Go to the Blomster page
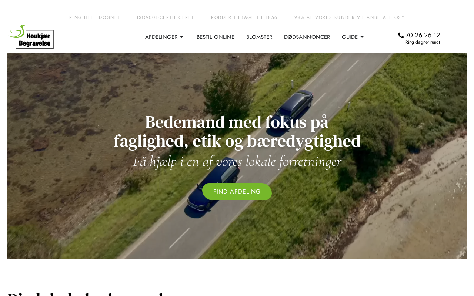This screenshot has height=296, width=474. click(259, 37)
